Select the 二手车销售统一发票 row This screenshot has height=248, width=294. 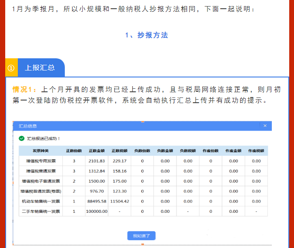tap(40, 211)
